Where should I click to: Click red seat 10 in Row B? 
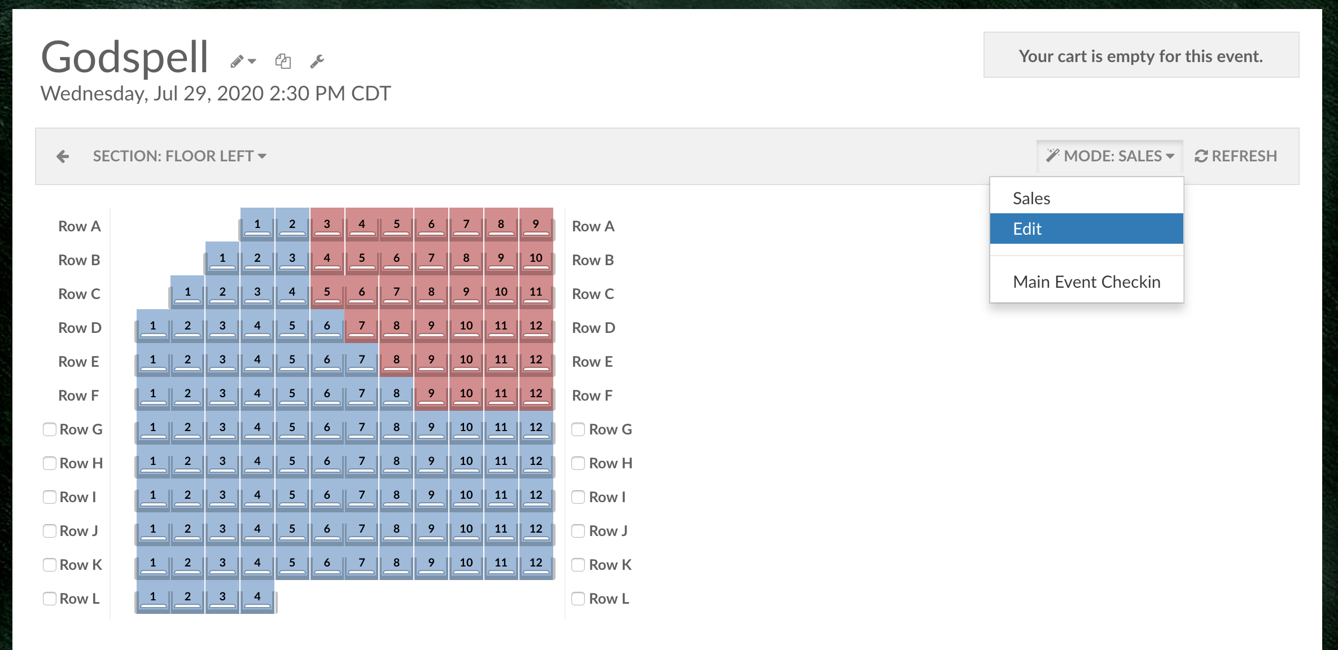tap(536, 258)
